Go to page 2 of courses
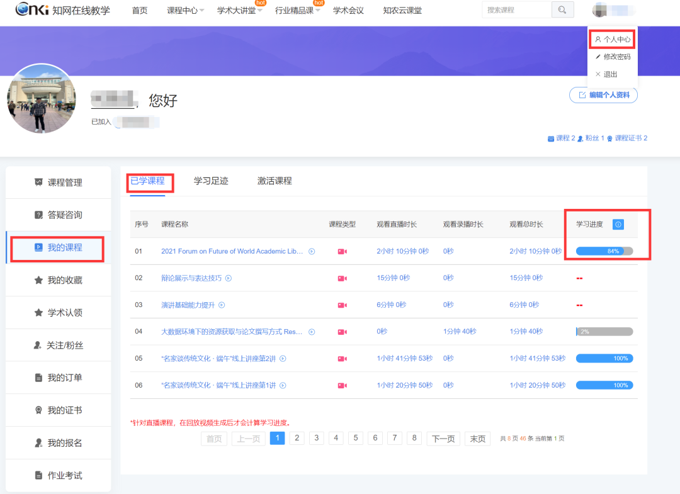 click(x=297, y=438)
